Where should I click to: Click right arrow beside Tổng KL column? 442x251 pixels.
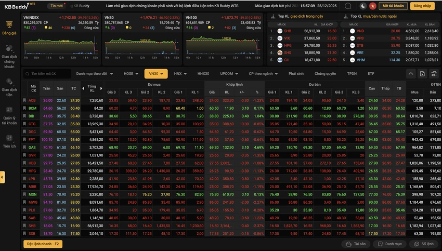click(101, 88)
